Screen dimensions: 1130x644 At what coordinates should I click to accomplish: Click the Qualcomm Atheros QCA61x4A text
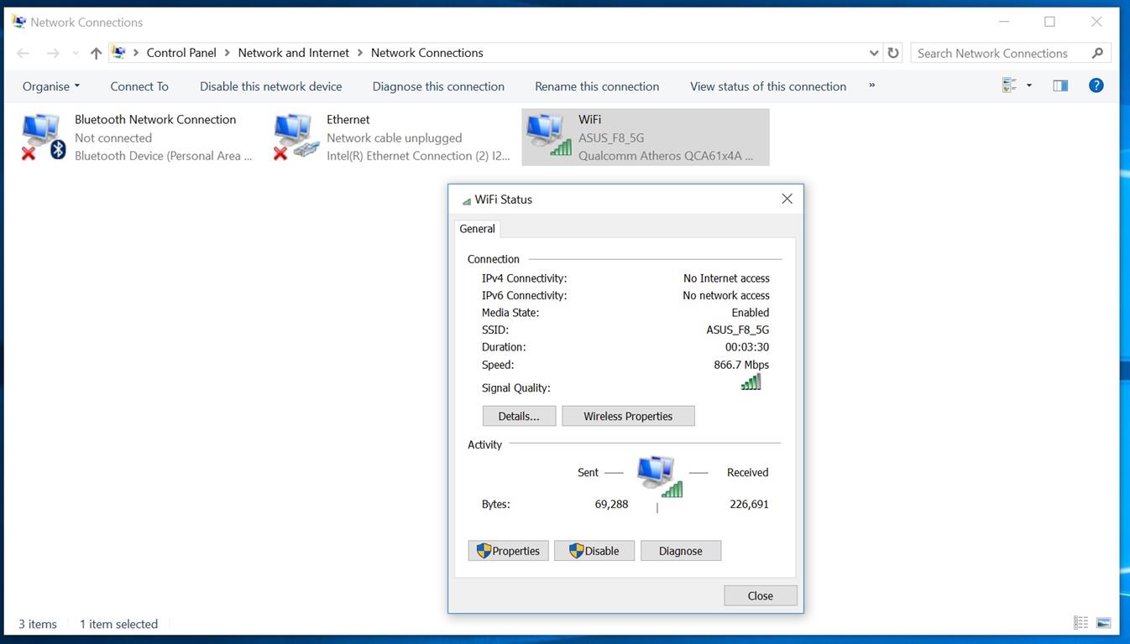click(665, 156)
